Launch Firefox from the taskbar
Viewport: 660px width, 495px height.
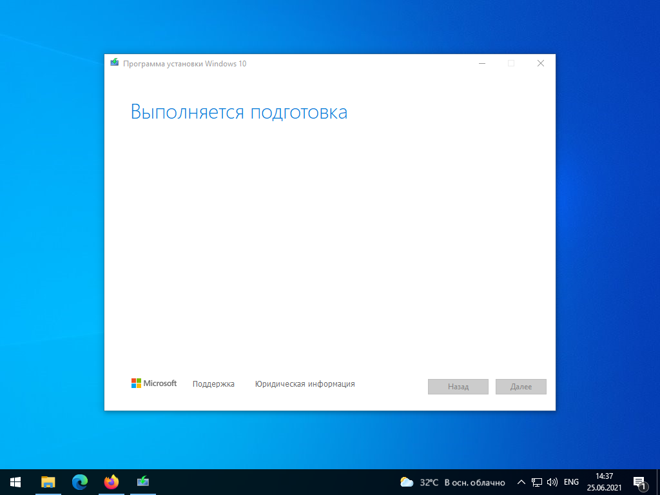(111, 482)
